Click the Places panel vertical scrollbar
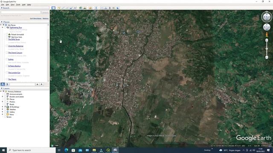 [48, 53]
